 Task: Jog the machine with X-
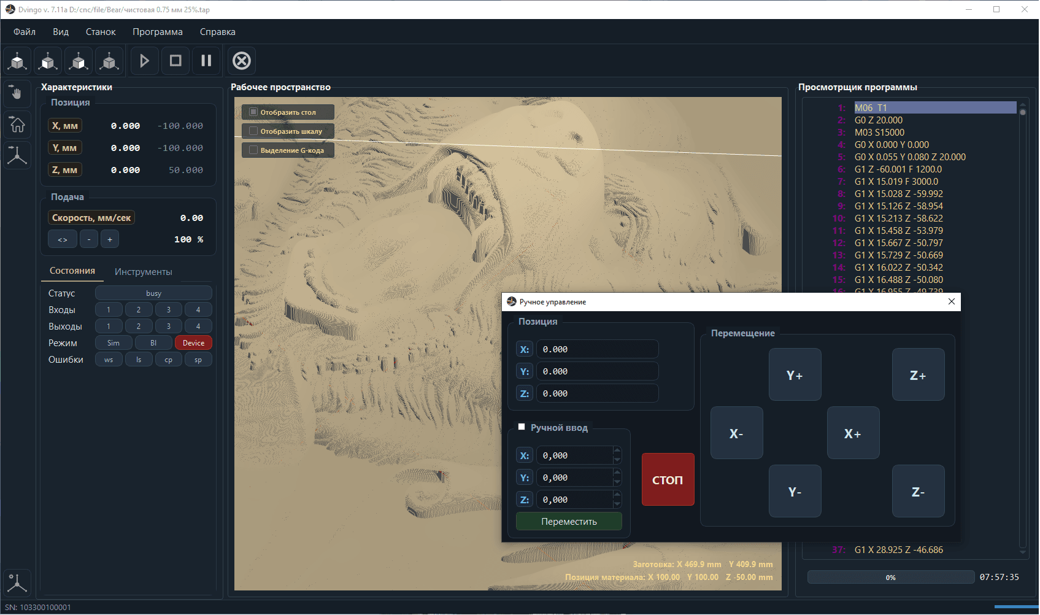(737, 433)
